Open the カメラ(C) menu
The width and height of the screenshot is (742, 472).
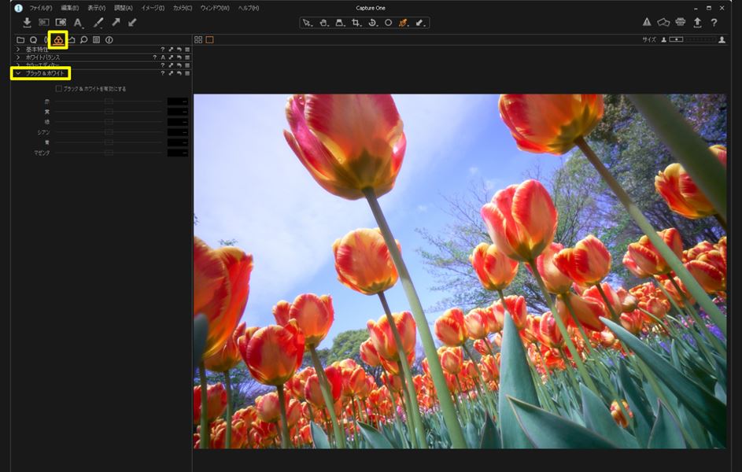click(183, 8)
